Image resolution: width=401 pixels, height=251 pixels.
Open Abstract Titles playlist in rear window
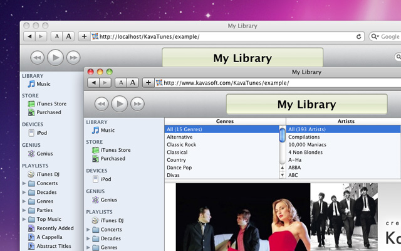tap(49, 246)
